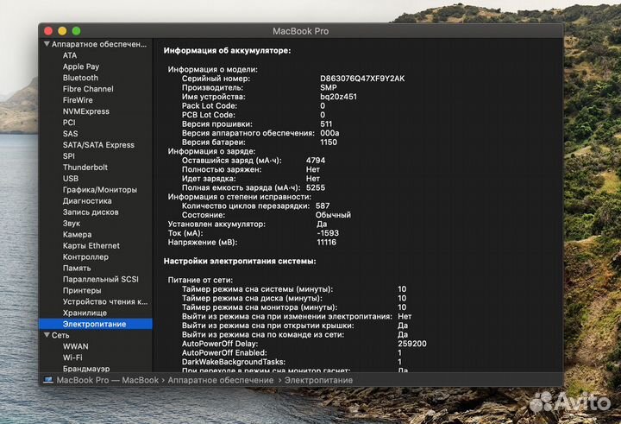The width and height of the screenshot is (621, 424).
Task: Open Графика/Мониторы section
Action: pos(100,190)
